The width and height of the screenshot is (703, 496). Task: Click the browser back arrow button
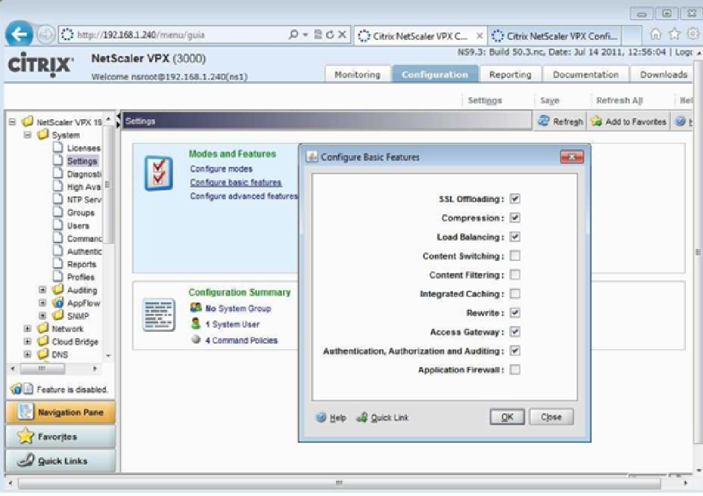coord(19,34)
